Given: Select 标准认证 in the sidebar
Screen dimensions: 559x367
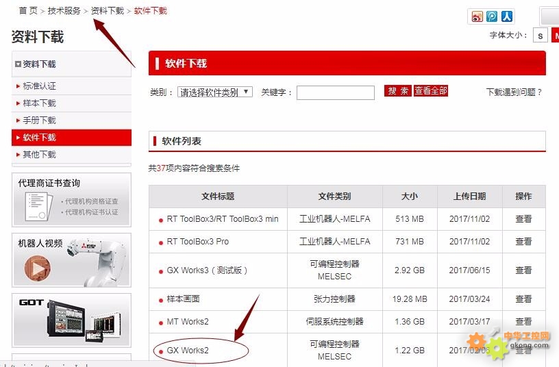Looking at the screenshot, I should click(71, 86).
